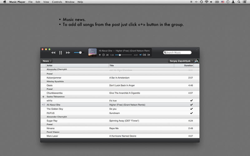Add all songs from Sasha Tikhomirov post
Screen dimensions: 250x156
pos(43,97)
